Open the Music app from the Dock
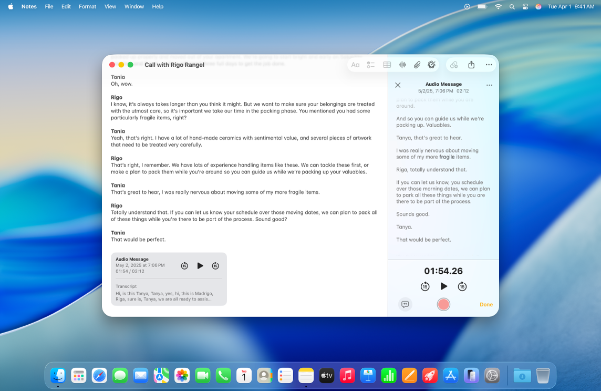This screenshot has height=392, width=601. 347,375
